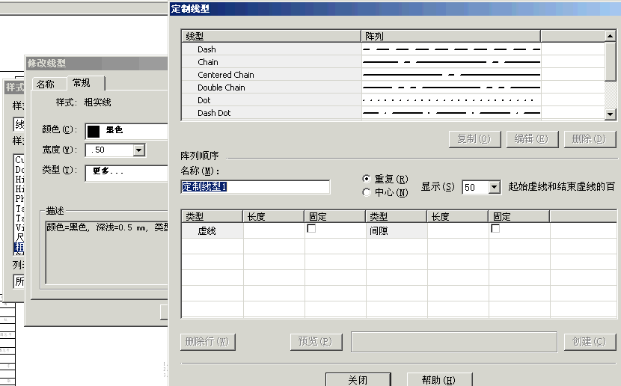Click the 编辑(E) button
This screenshot has width=621, height=386.
[532, 139]
